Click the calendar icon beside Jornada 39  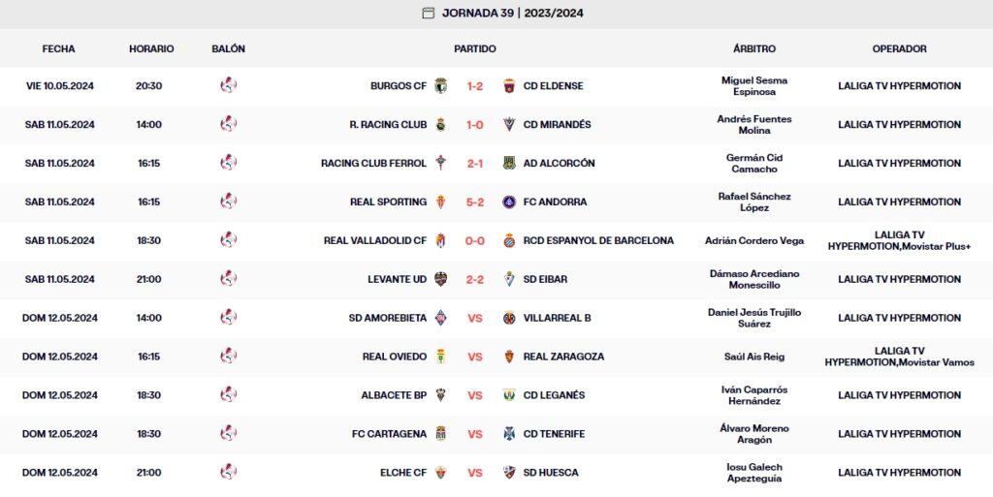(429, 14)
